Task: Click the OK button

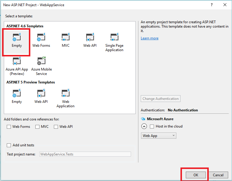Action: pos(196,175)
